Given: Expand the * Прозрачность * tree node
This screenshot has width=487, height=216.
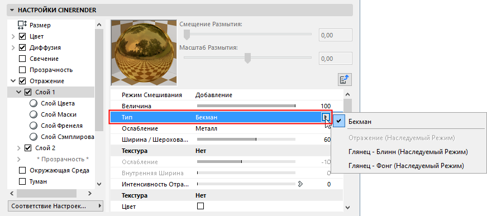Looking at the screenshot, I should point(18,159).
